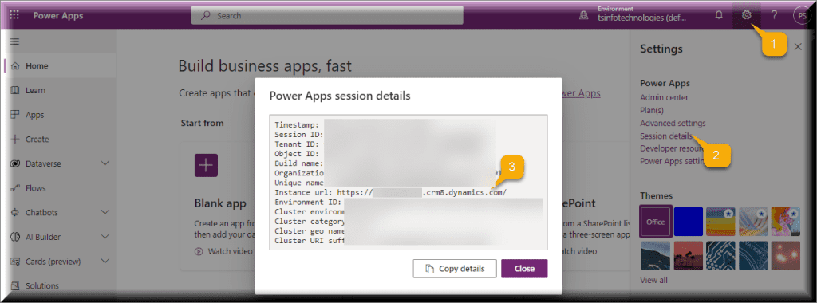Open the Plan(s) link
Viewport: 817px width, 303px height.
click(x=652, y=110)
